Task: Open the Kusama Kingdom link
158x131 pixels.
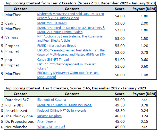Action: point(49,116)
